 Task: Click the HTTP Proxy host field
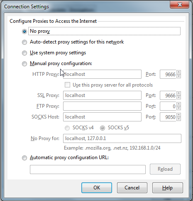[x=102, y=74]
